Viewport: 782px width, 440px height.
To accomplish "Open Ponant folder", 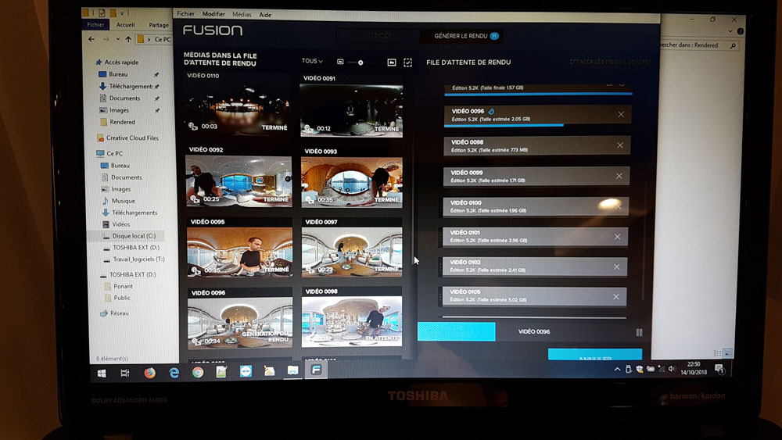I will tap(118, 287).
